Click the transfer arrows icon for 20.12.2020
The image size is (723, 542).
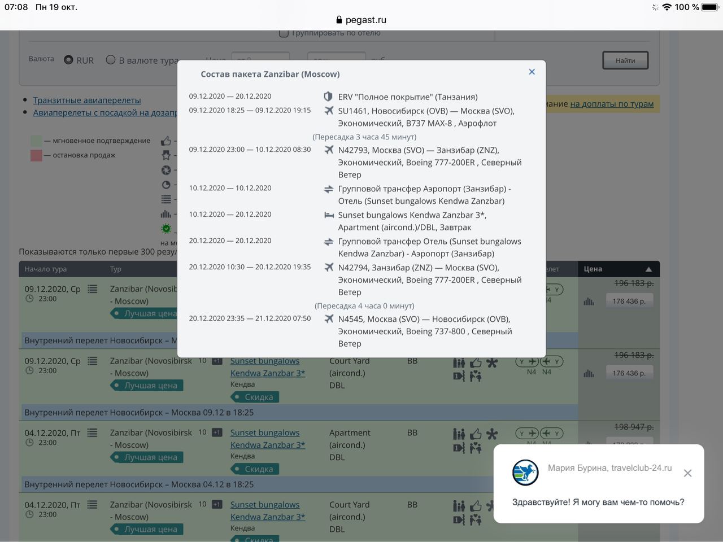[x=329, y=242]
